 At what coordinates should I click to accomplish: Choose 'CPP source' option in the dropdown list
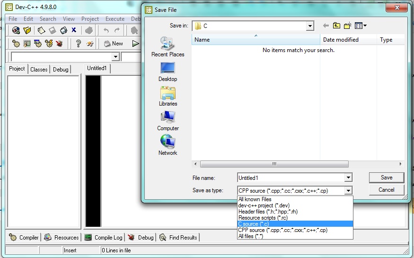tap(295, 230)
